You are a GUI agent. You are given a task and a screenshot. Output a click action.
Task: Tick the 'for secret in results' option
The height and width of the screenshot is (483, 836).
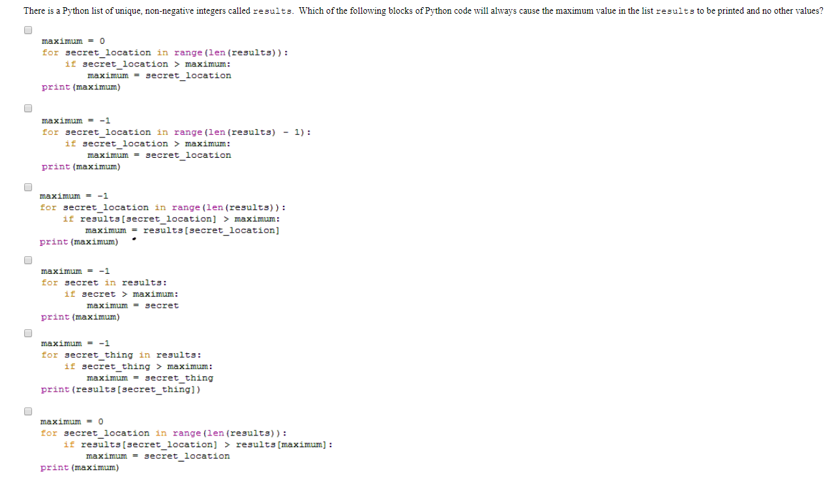(27, 261)
